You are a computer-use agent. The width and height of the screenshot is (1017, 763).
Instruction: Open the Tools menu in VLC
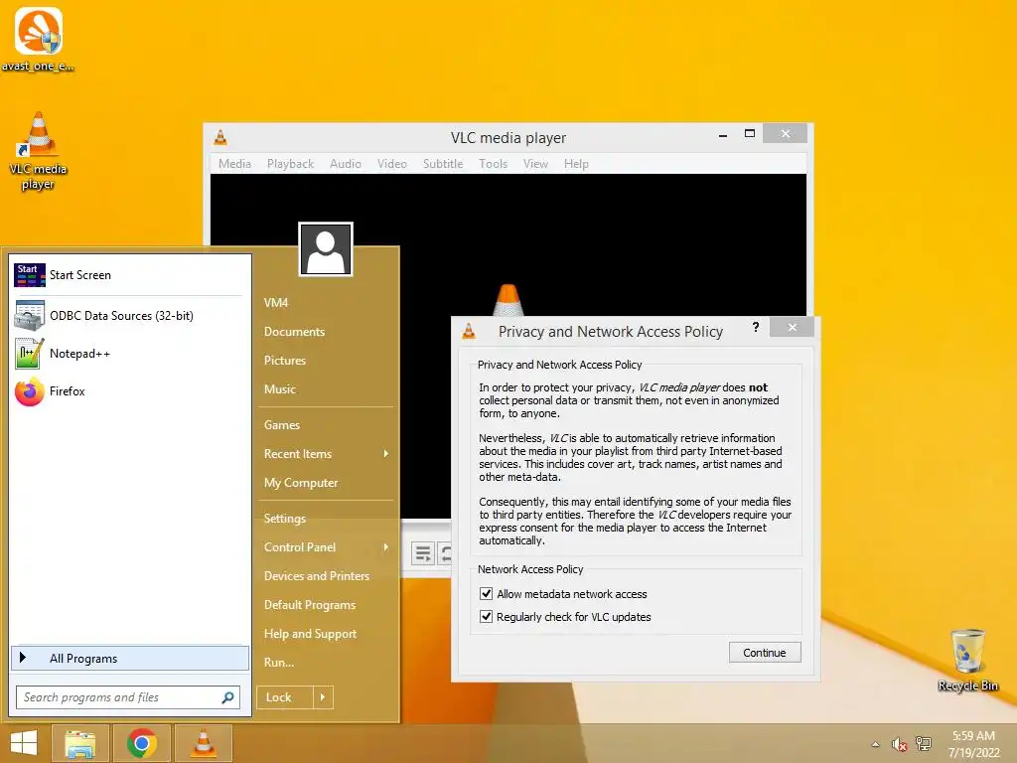(x=493, y=164)
